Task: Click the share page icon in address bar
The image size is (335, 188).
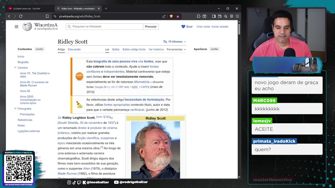Action: pyautogui.click(x=164, y=16)
